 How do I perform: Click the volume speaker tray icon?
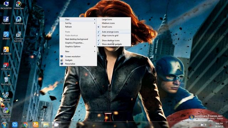tap(206, 125)
